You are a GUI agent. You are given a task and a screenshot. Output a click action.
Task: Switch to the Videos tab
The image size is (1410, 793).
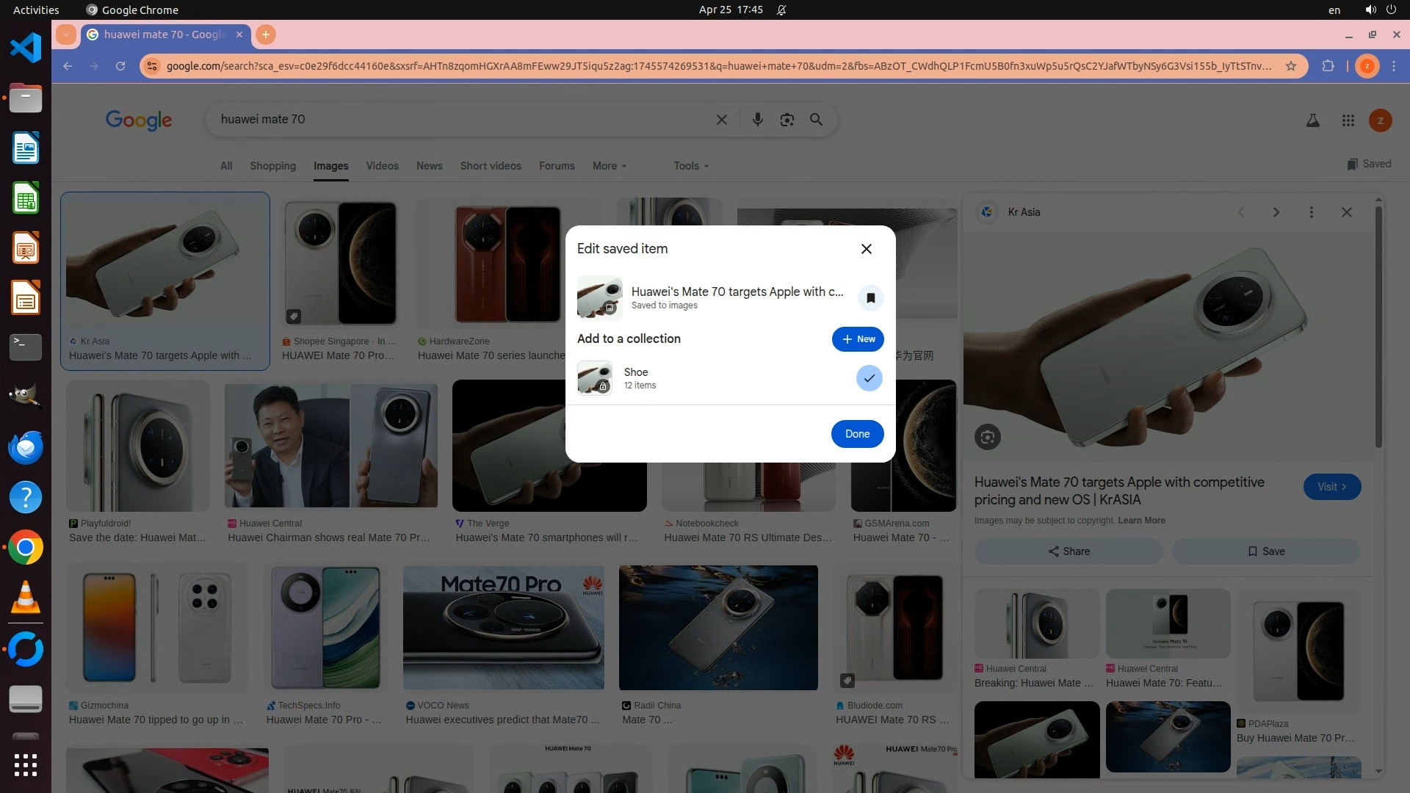click(x=382, y=166)
